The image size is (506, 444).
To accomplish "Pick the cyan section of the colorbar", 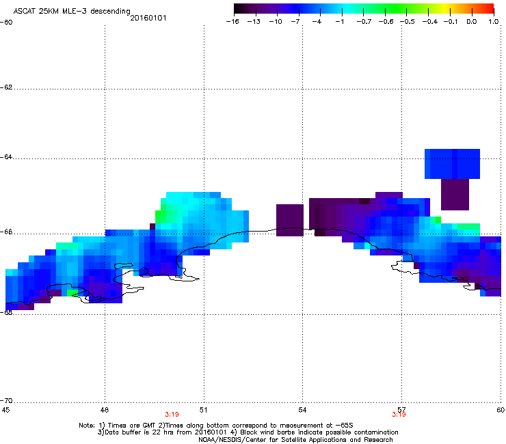I will click(x=347, y=9).
